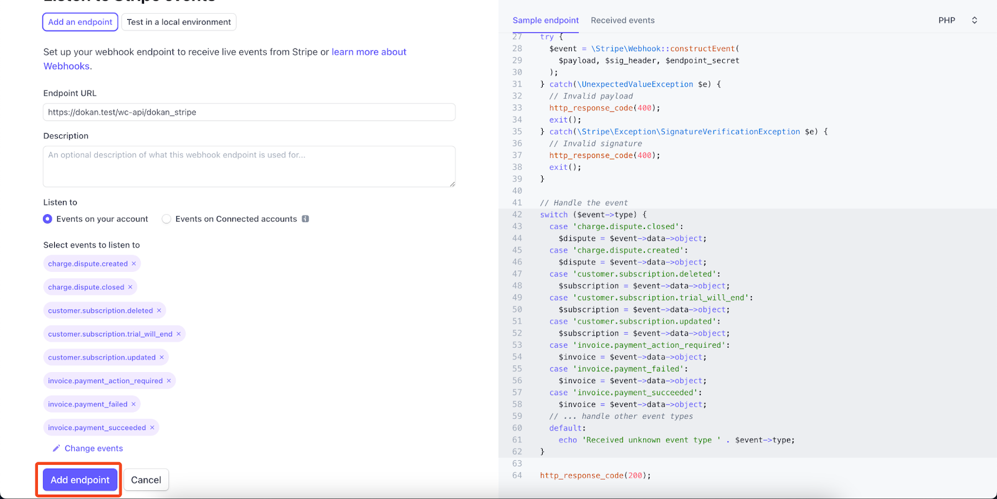Remove invoice.payment_action_required event tag
This screenshot has width=997, height=499.
[x=169, y=381]
